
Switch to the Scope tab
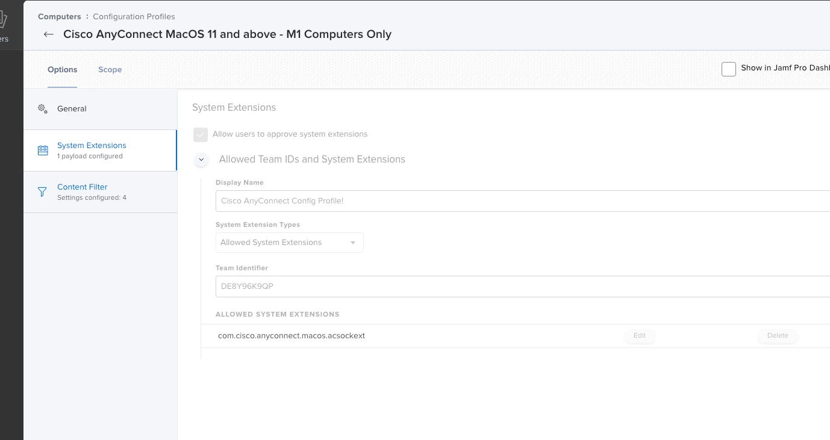(110, 70)
